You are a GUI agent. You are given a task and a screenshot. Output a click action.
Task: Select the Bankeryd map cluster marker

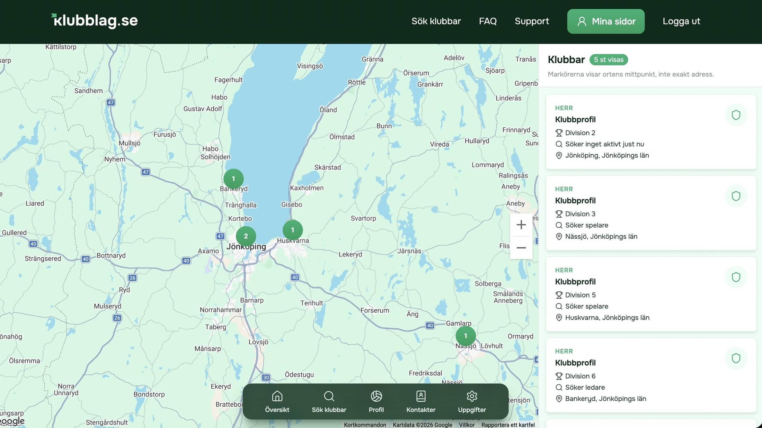coord(233,179)
